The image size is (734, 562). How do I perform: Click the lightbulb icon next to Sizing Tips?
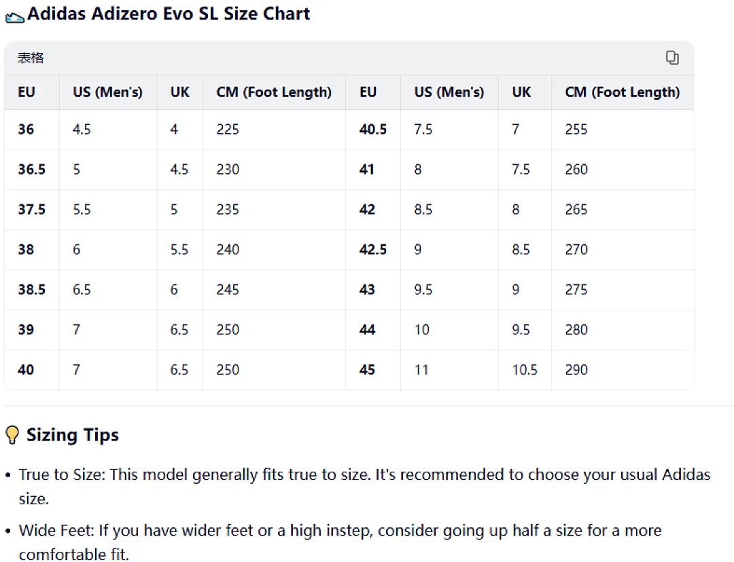click(12, 435)
